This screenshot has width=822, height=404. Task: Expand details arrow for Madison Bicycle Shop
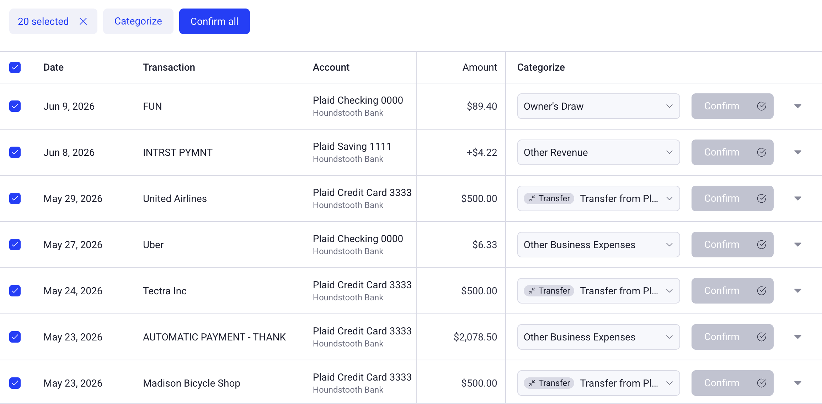pos(798,383)
